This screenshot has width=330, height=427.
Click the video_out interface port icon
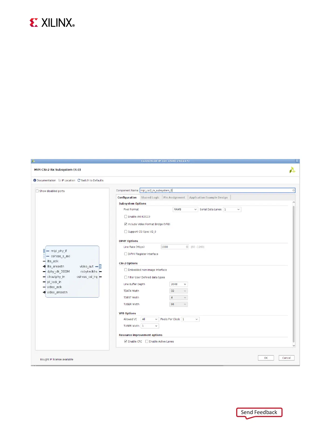(100, 266)
